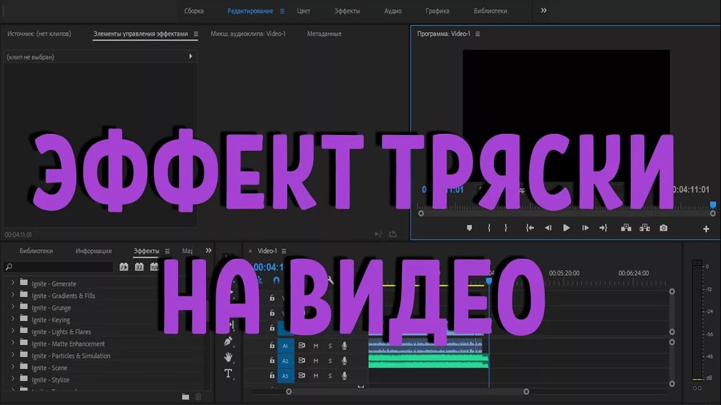Toggle sync lock on A3 track
The height and width of the screenshot is (405, 721).
coord(302,376)
